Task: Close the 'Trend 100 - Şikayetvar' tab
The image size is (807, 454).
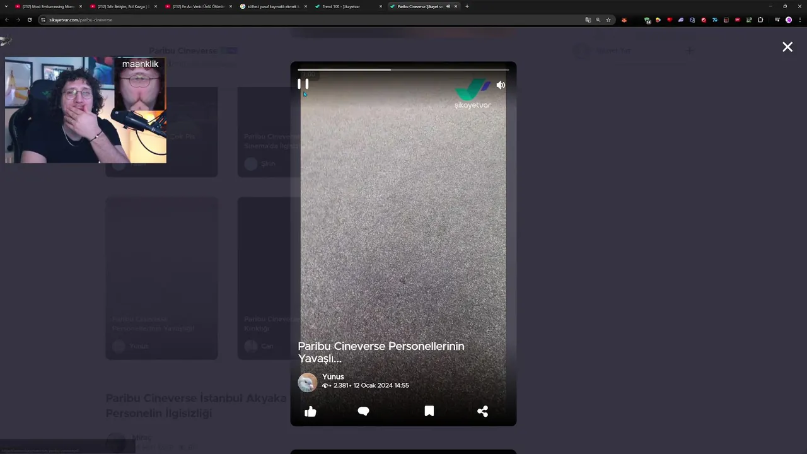Action: click(381, 6)
